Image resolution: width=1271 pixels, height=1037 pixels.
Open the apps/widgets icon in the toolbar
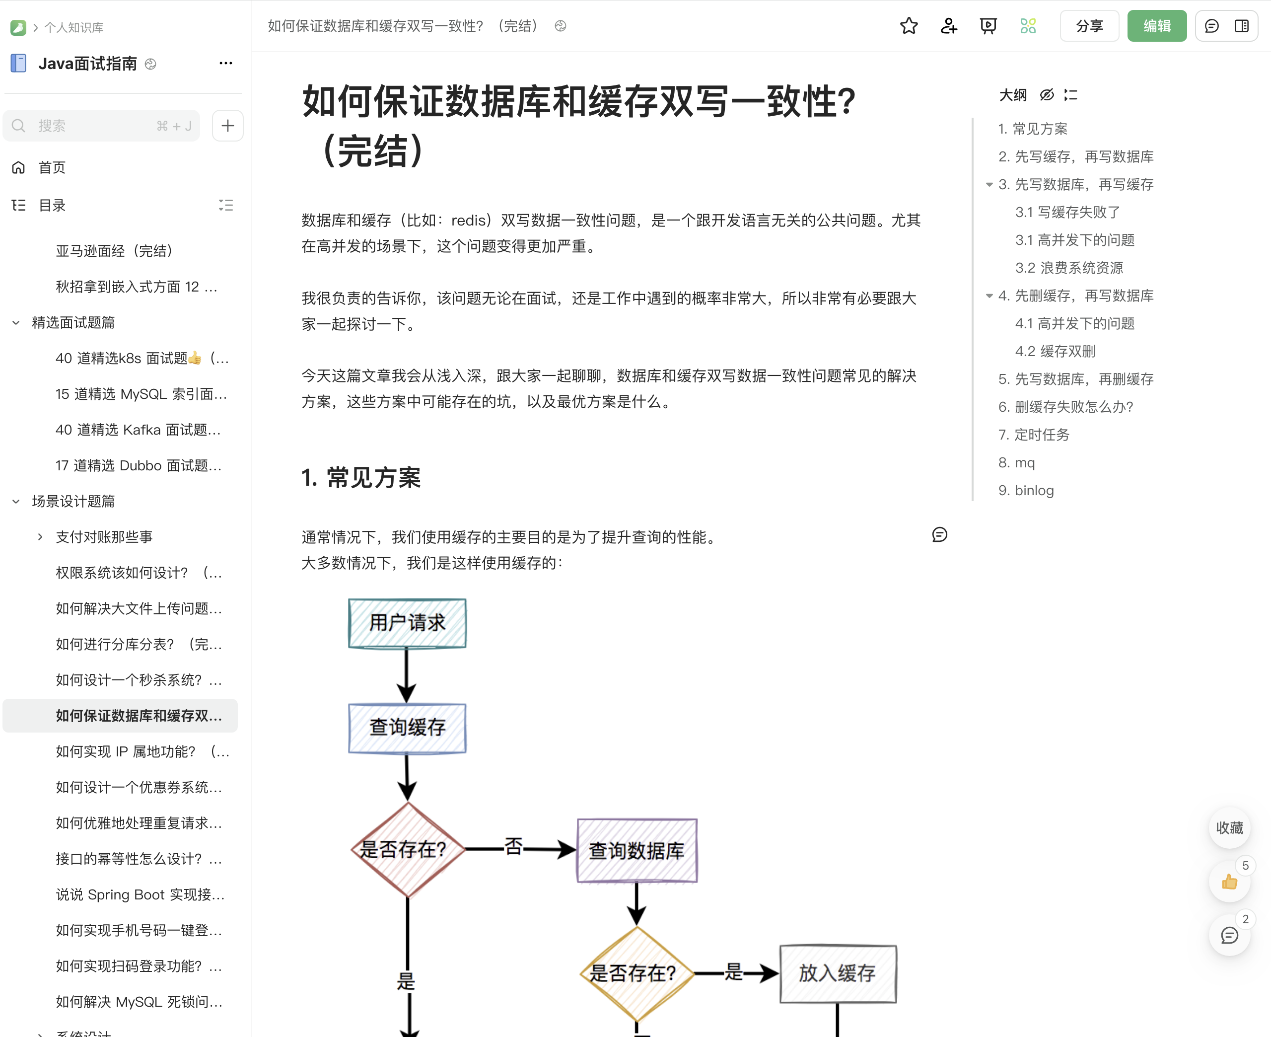coord(1028,26)
